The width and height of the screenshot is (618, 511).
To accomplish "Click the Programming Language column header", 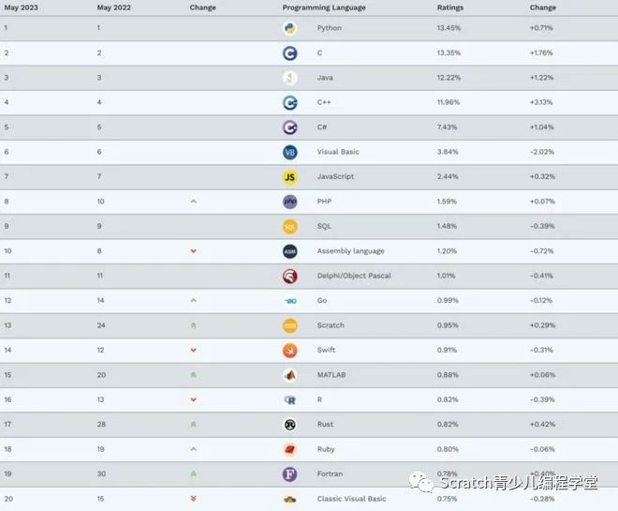I will pyautogui.click(x=324, y=8).
